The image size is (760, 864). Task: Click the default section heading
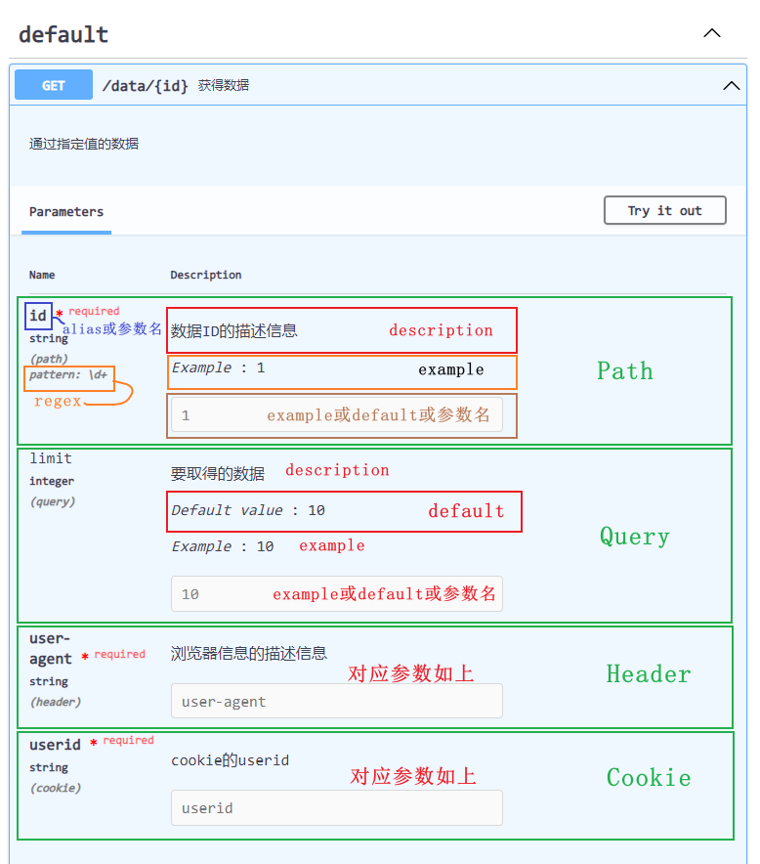63,34
